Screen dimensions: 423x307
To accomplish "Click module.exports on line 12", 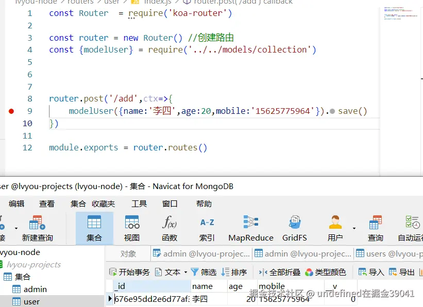I will pyautogui.click(x=83, y=147).
